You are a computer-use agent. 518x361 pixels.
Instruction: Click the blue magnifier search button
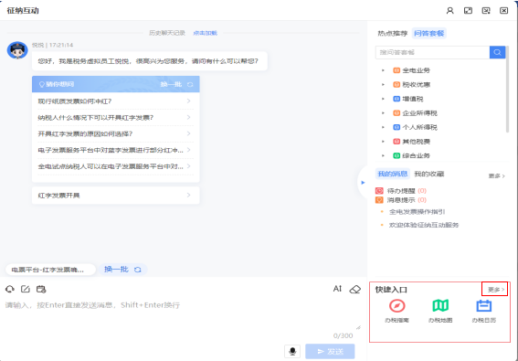point(497,52)
